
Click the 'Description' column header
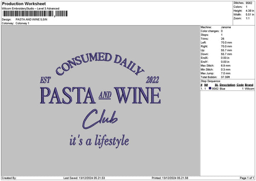[x=227, y=85]
